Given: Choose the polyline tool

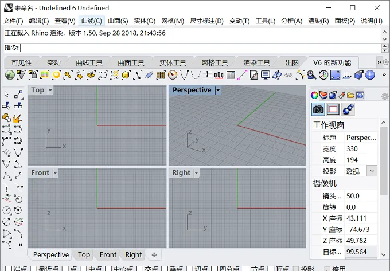Looking at the screenshot, I should [x=6, y=176].
